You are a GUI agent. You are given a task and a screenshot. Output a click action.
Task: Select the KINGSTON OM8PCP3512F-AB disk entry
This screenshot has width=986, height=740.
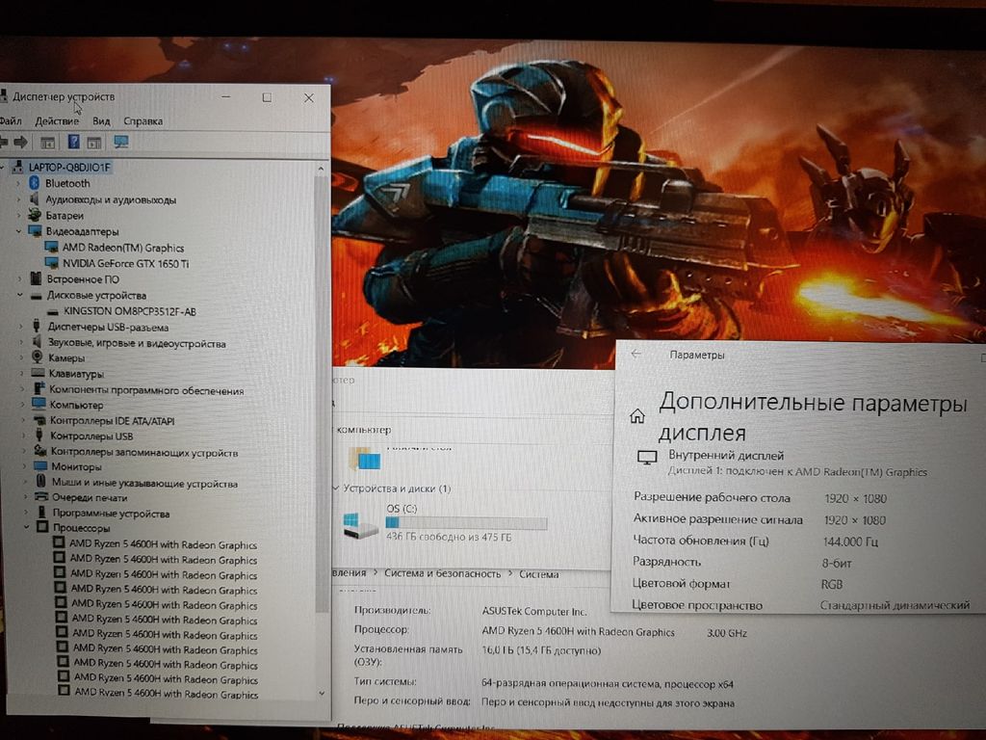click(x=130, y=311)
